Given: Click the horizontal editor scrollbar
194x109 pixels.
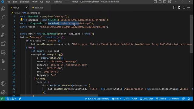Looking at the screenshot, I should (x=59, y=96).
